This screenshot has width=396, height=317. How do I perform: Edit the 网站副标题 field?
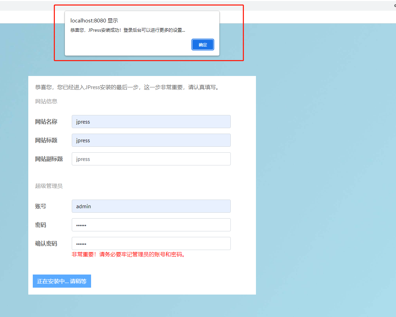151,159
